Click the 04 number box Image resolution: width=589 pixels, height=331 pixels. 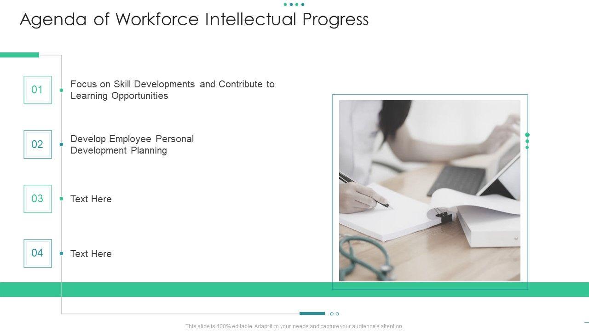38,253
